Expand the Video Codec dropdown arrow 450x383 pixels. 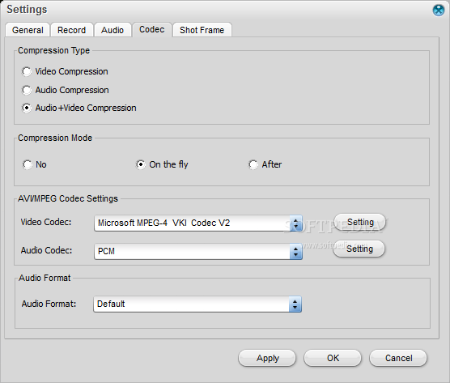click(x=295, y=223)
